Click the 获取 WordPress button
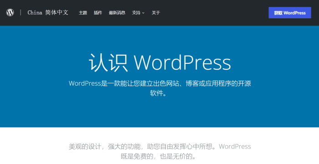Viewport: 319px width, 164px height. point(290,13)
